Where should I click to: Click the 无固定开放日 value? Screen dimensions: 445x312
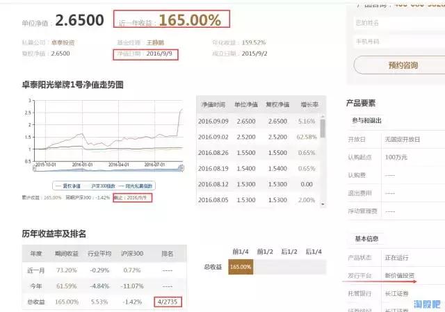(x=402, y=140)
